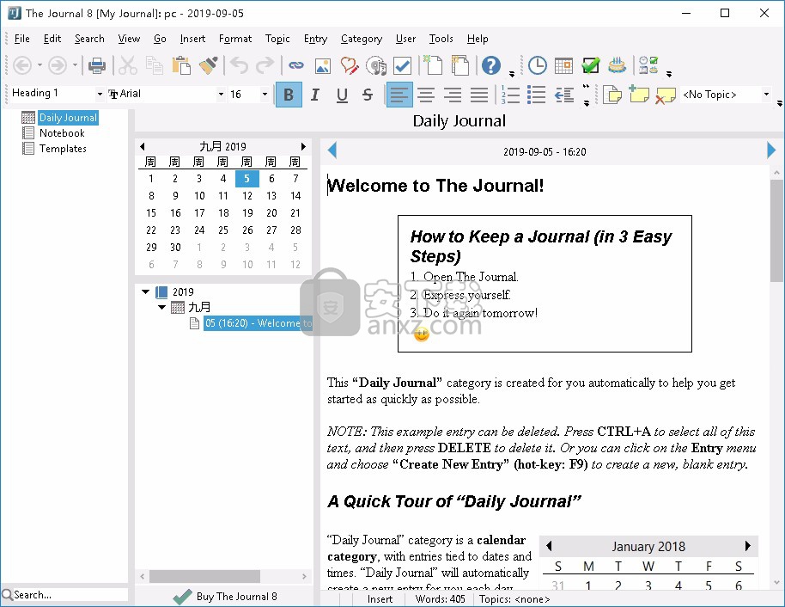Toggle Insert mode in status bar
785x607 pixels.
click(x=380, y=599)
